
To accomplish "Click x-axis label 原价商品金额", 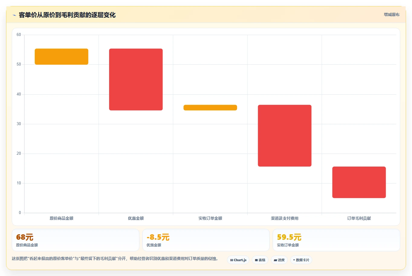I will 61,218.
